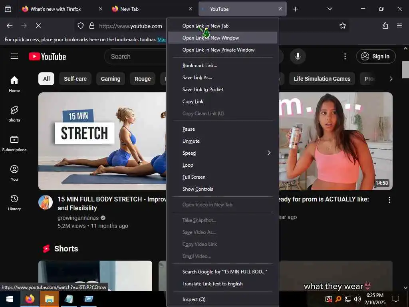
Task: Open action menu for the prom video
Action: pos(389,200)
